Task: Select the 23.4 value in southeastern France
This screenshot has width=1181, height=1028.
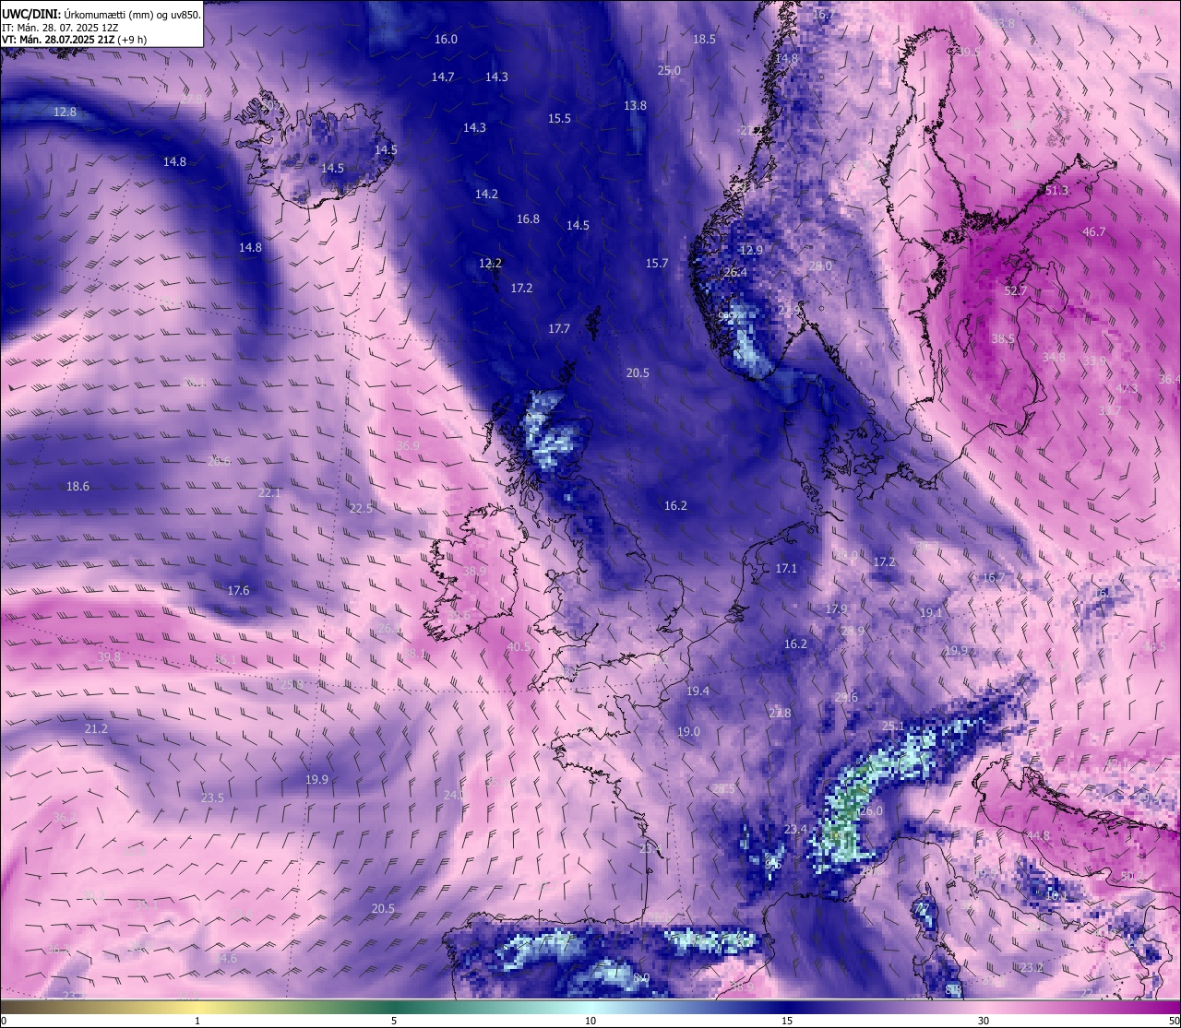Action: point(795,829)
